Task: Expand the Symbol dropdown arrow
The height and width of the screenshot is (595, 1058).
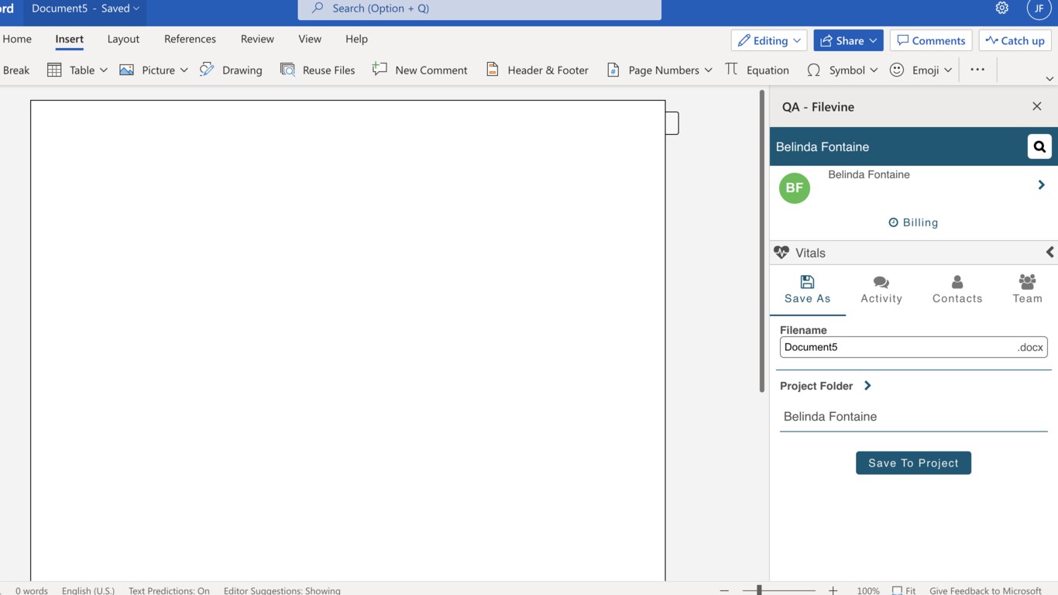Action: point(874,70)
